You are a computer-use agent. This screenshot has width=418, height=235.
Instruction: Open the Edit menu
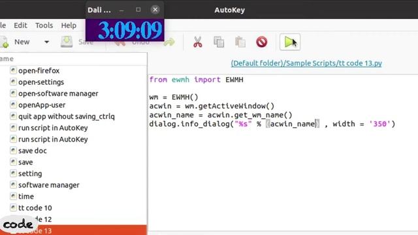(20, 25)
